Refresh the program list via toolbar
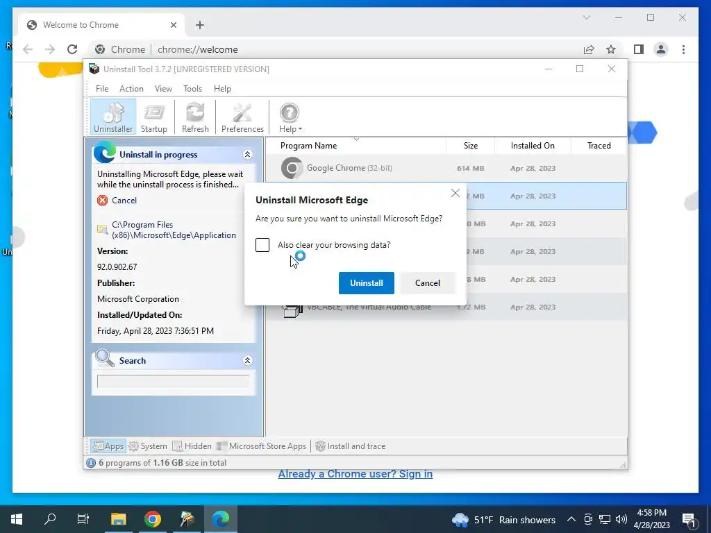The height and width of the screenshot is (533, 711). click(195, 117)
